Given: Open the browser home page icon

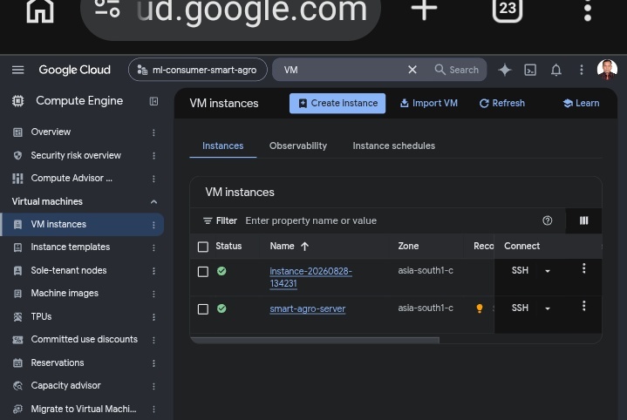Looking at the screenshot, I should pos(39,9).
